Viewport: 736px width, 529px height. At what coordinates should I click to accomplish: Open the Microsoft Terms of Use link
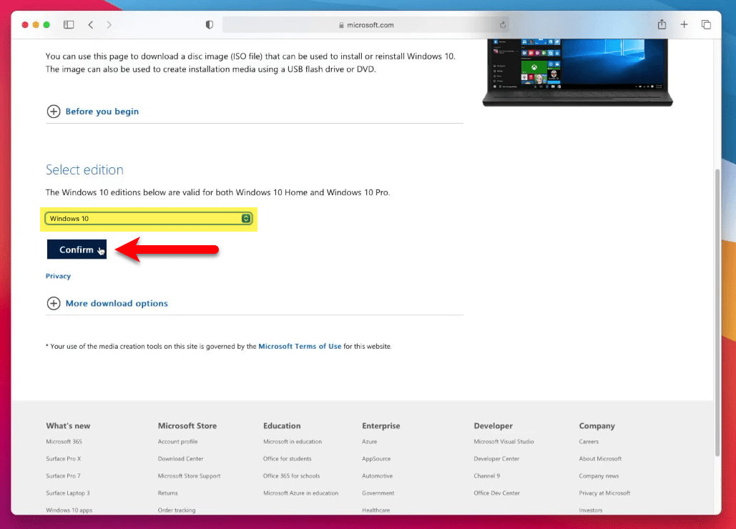tap(300, 347)
